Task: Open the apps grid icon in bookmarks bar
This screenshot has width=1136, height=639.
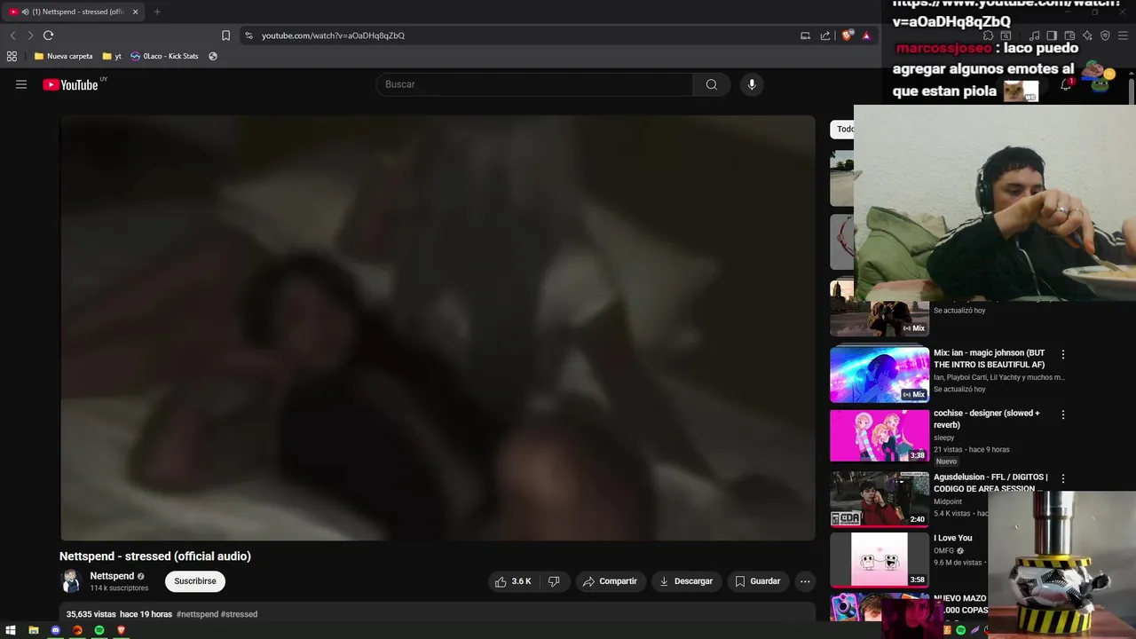Action: (12, 56)
